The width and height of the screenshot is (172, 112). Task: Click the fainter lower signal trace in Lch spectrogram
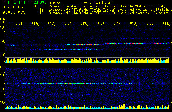(x=88, y=50)
